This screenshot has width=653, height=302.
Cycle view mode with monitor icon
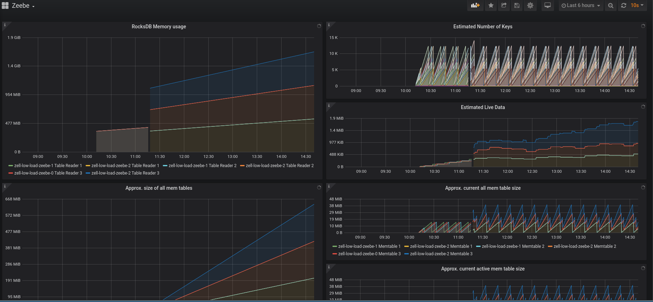pyautogui.click(x=548, y=5)
